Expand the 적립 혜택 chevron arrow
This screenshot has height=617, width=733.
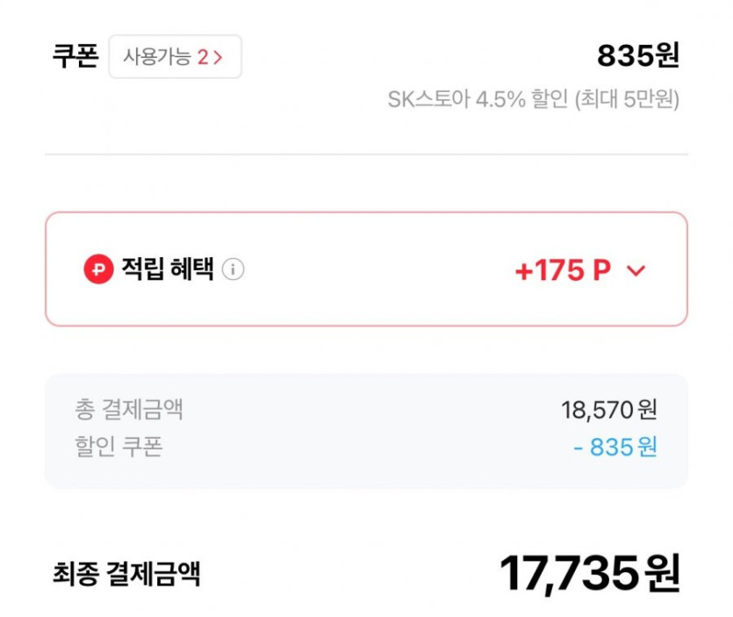point(636,270)
